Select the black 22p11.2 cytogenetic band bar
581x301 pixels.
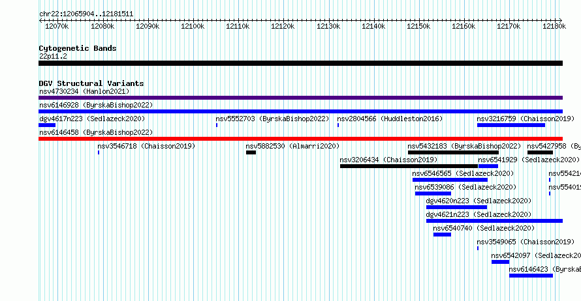300,64
